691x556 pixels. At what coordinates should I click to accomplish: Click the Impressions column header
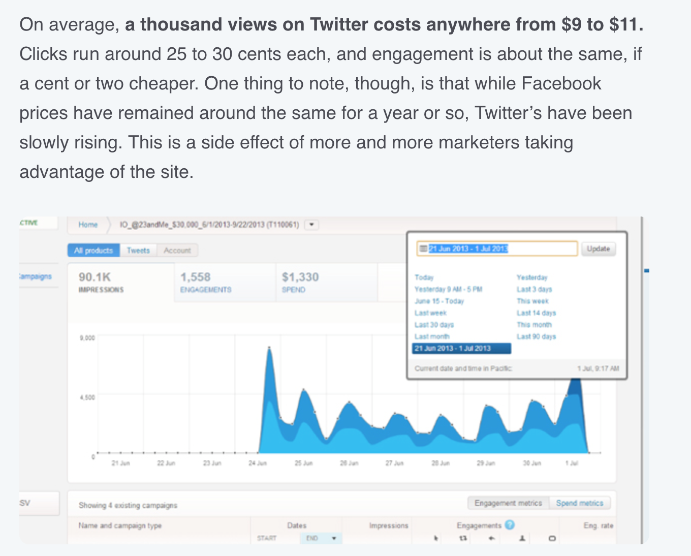pos(389,526)
